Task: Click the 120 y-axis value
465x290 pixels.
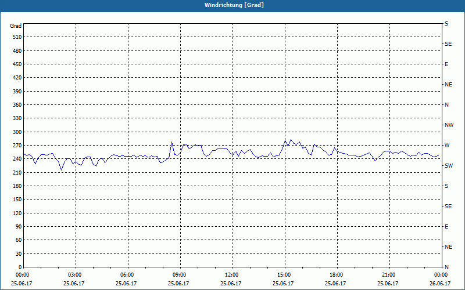Action: [x=17, y=213]
